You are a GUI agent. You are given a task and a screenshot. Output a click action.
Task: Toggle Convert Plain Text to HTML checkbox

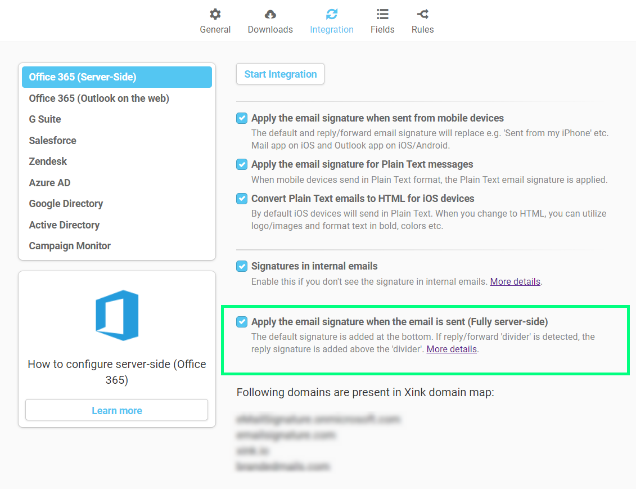242,199
